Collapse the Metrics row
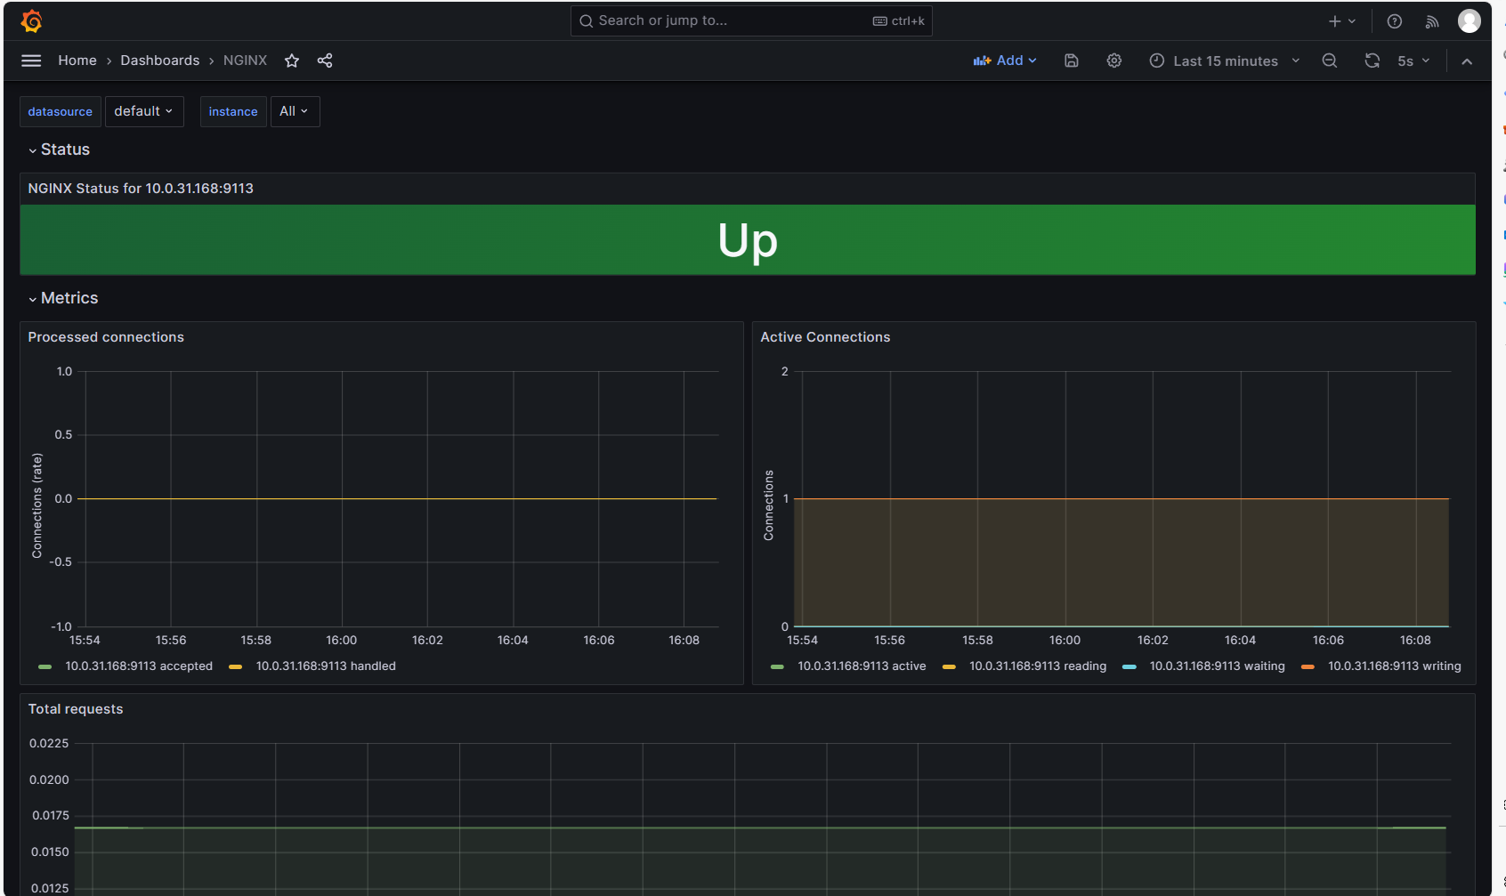The height and width of the screenshot is (896, 1506). [x=63, y=298]
